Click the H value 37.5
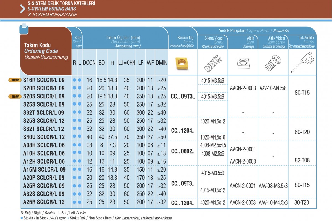 [x=112, y=137]
